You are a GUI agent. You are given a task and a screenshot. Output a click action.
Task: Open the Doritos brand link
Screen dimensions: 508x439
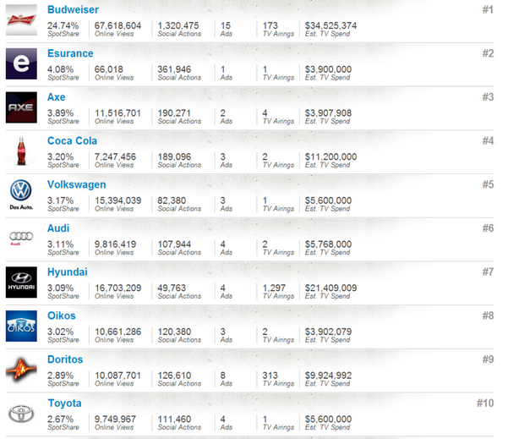65,359
